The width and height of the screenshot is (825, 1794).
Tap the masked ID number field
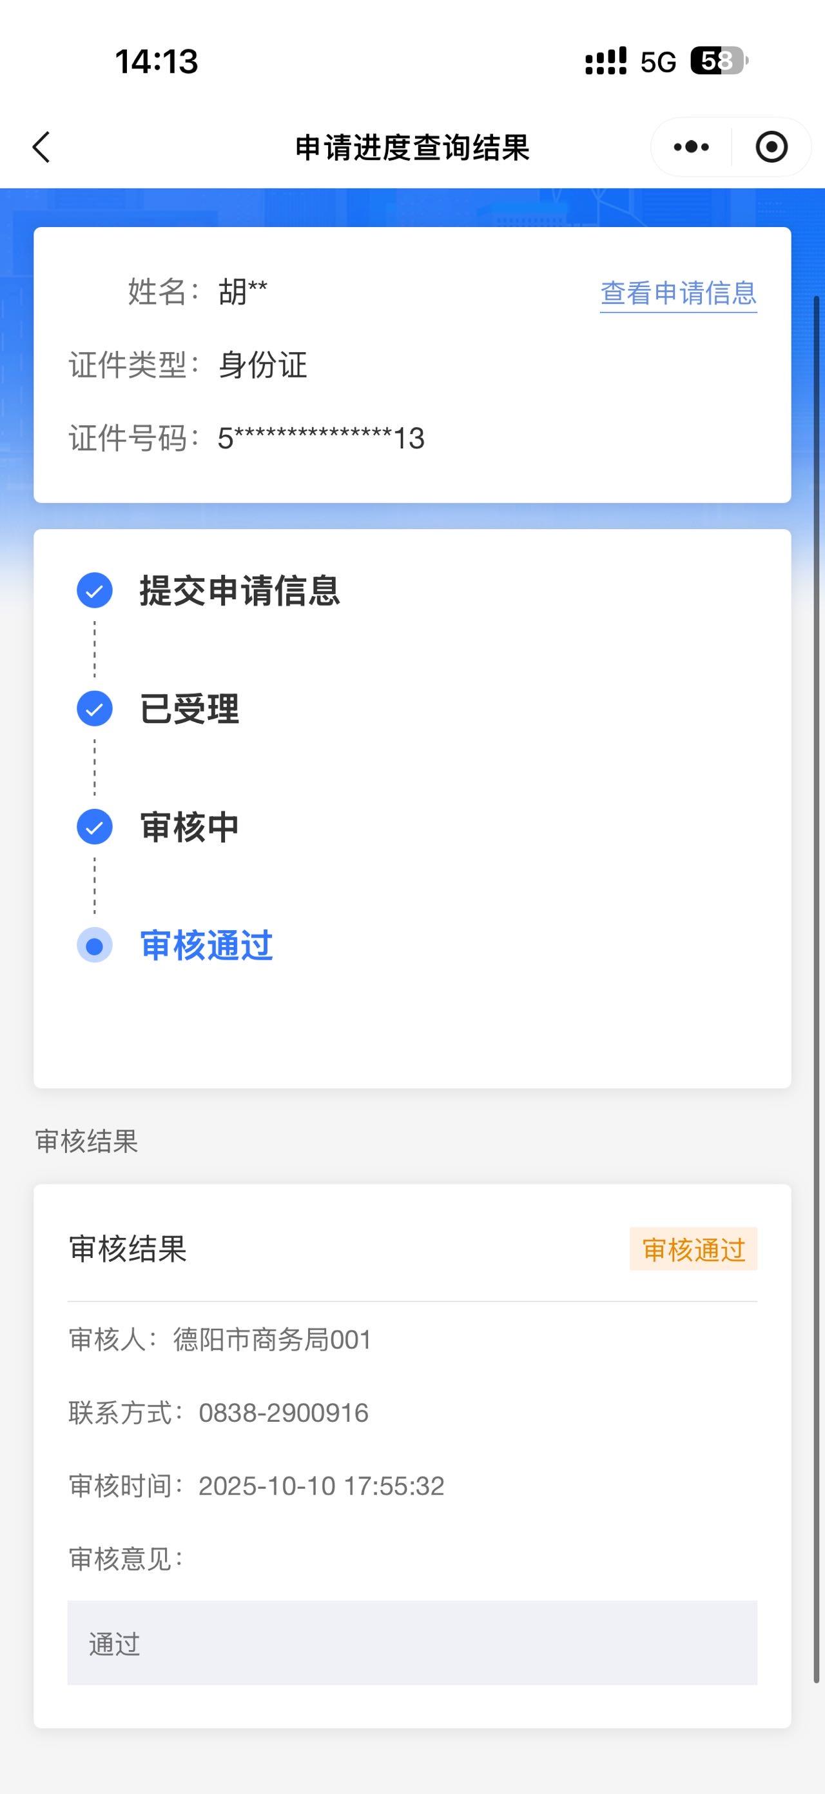coord(321,439)
